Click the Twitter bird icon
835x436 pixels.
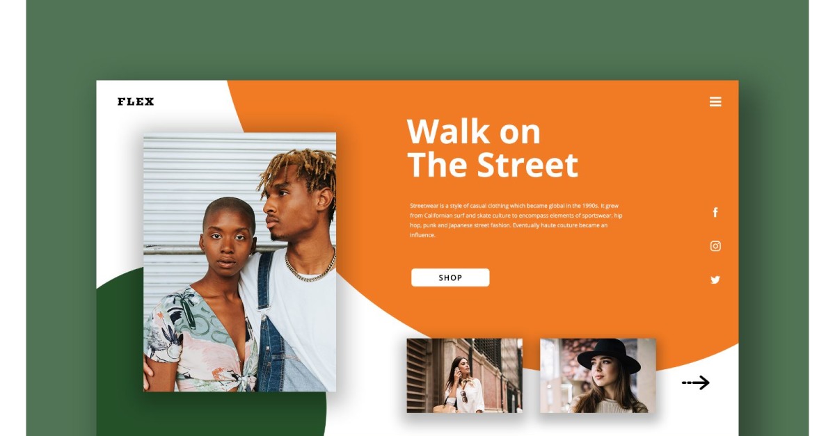715,280
